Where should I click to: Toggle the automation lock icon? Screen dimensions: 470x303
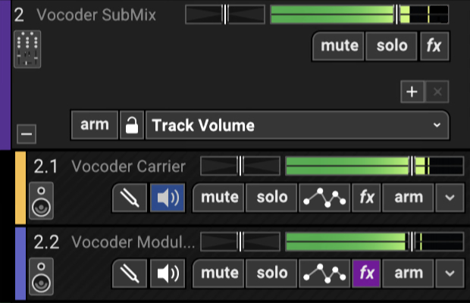(132, 125)
